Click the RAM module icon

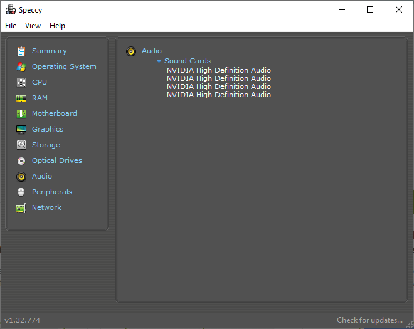[x=21, y=98]
